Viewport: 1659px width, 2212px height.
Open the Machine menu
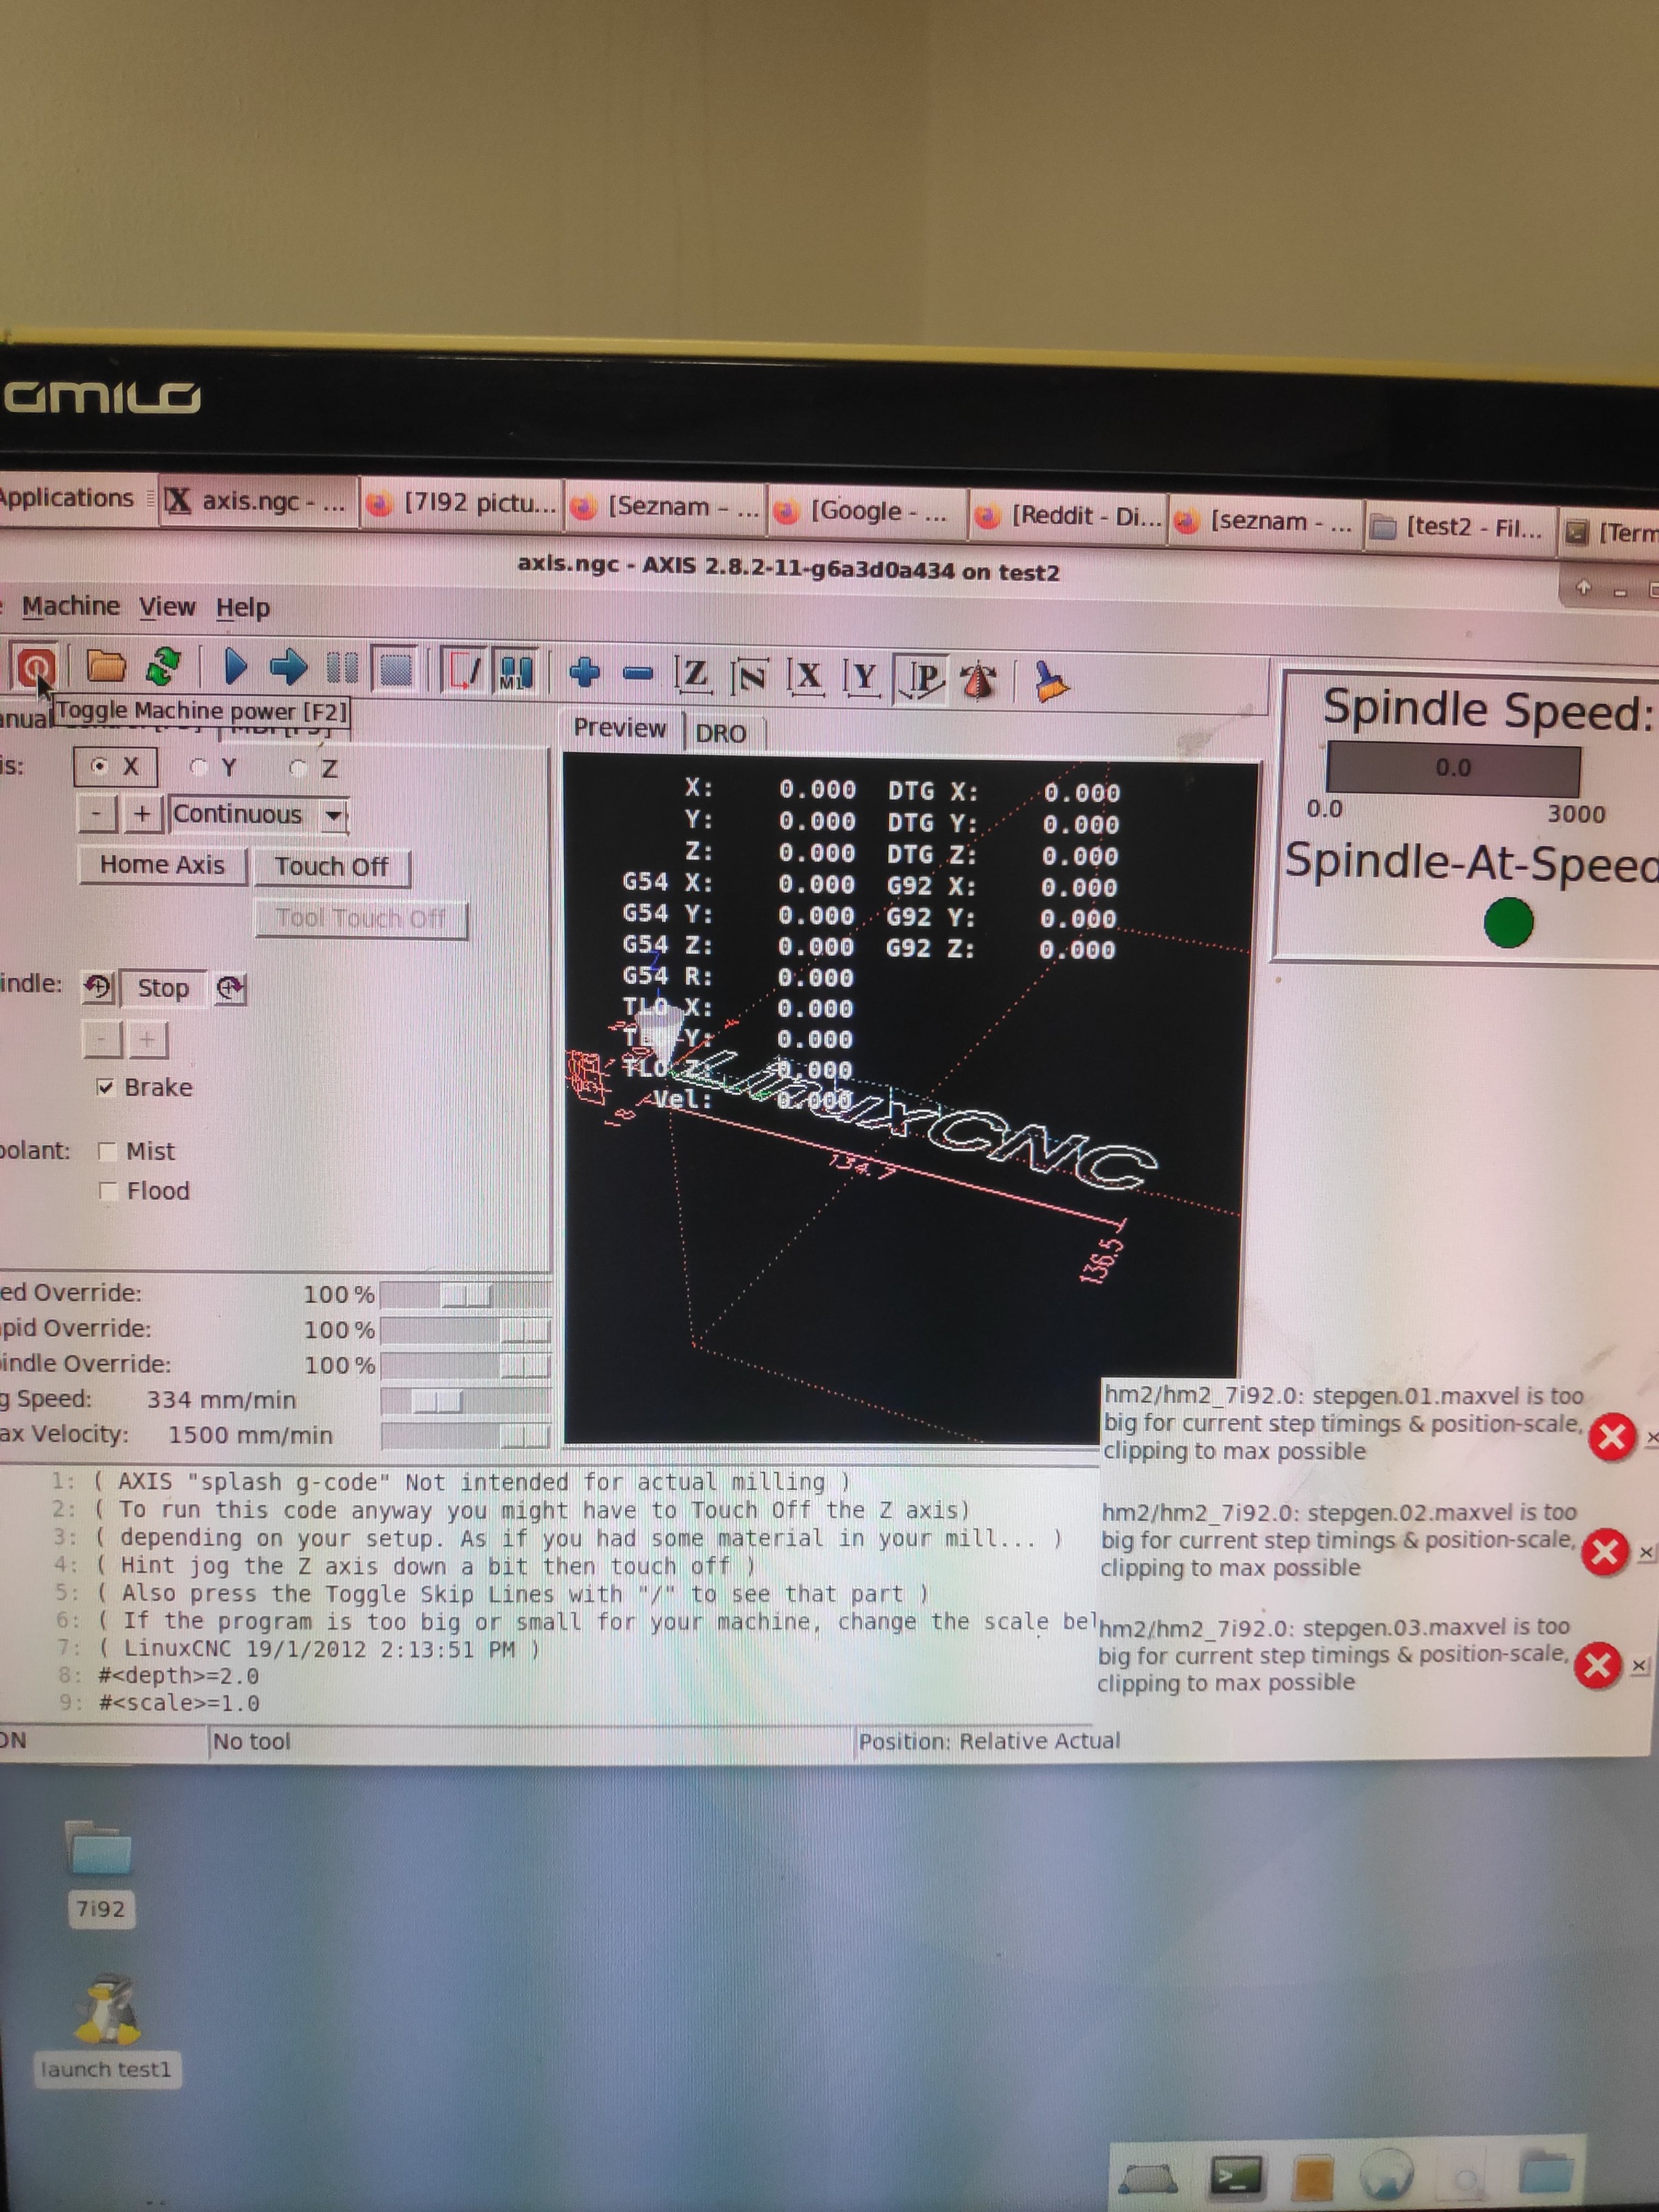71,606
